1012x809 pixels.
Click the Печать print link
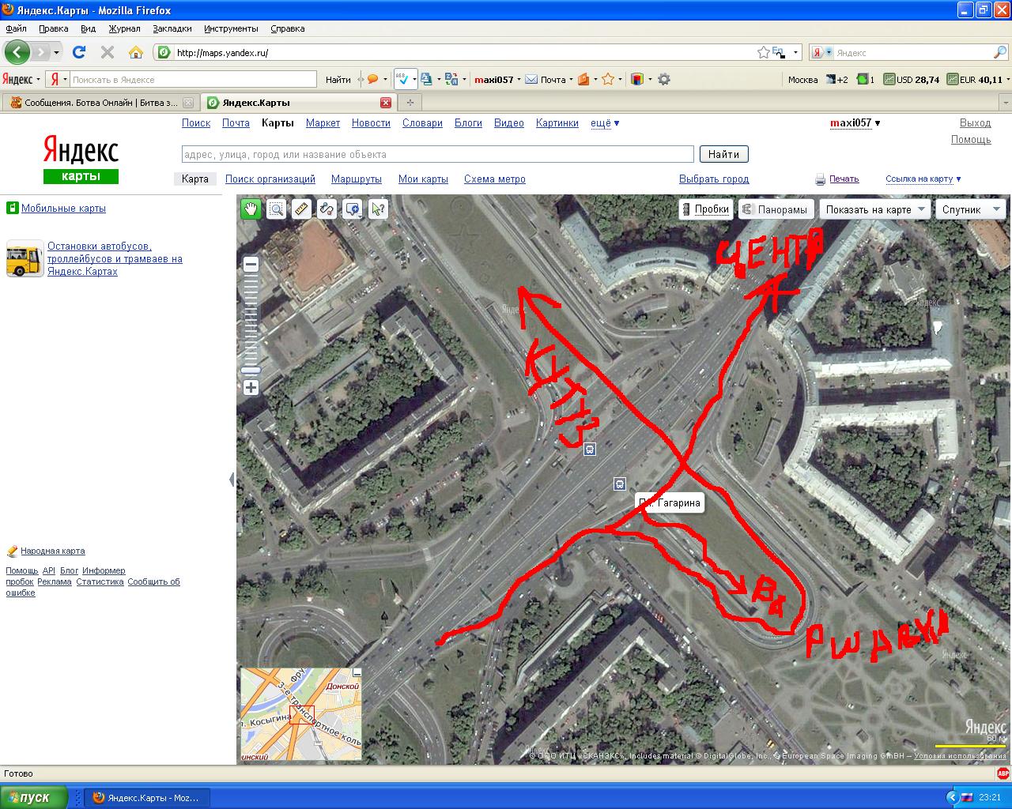click(x=844, y=179)
